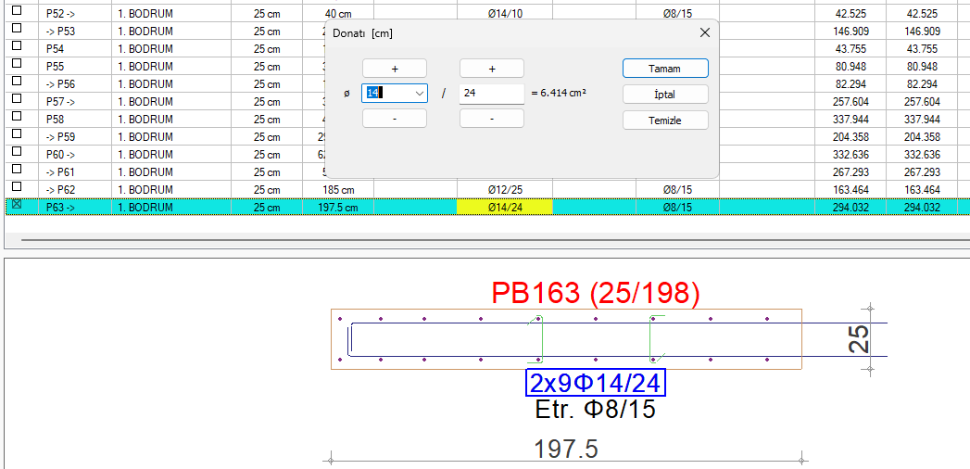Viewport: 970px width, 469px height.
Task: Click the spacing input field containing 24
Action: tap(491, 94)
